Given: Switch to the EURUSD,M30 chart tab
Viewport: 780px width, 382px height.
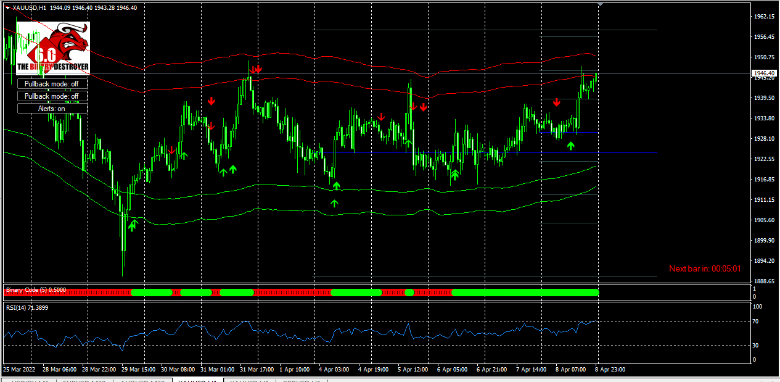Looking at the screenshot, I should (83, 381).
